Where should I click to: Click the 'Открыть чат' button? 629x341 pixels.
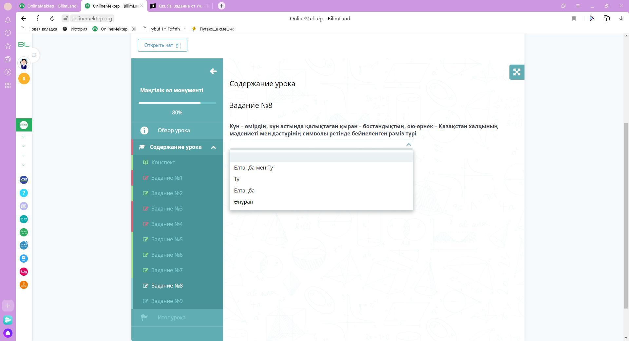click(x=162, y=45)
